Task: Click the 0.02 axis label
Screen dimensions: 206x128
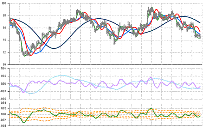Action: [x=4, y=109]
